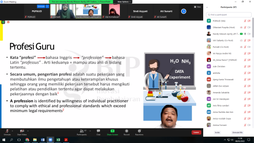This screenshot has height=143, width=254.
Task: Toggle video icon for Istri Salianty (Co-host)
Action: pos(249,41)
